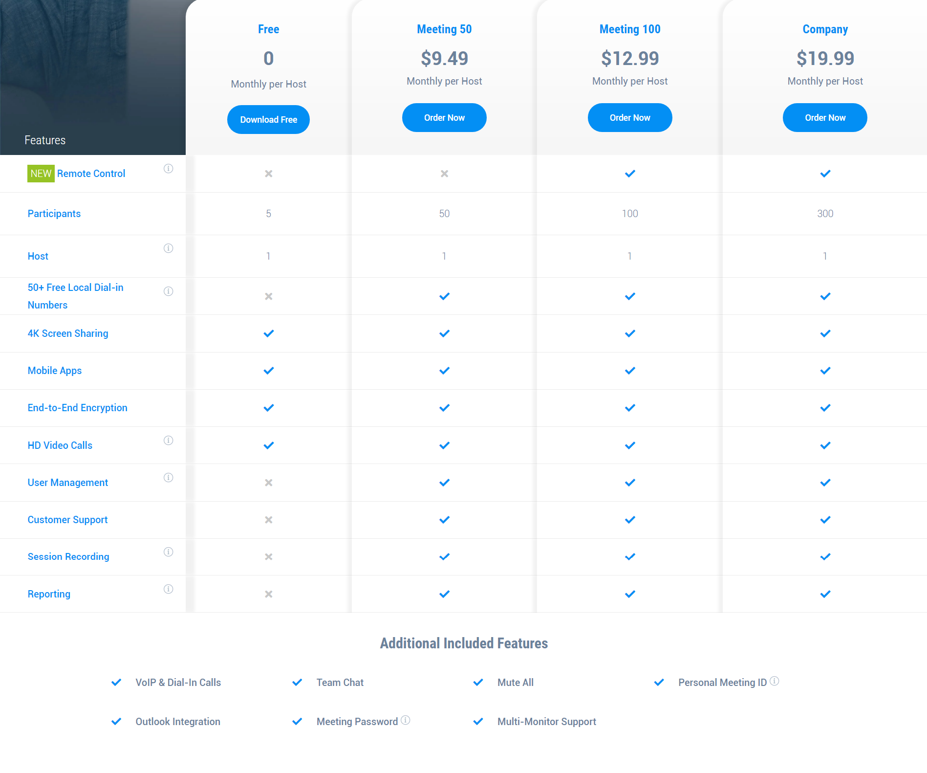This screenshot has height=773, width=927.
Task: Click the Team Chat feature text
Action: coord(340,683)
